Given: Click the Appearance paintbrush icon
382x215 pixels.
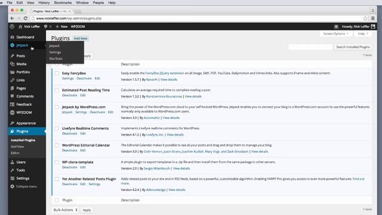Looking at the screenshot, I should tap(13, 123).
